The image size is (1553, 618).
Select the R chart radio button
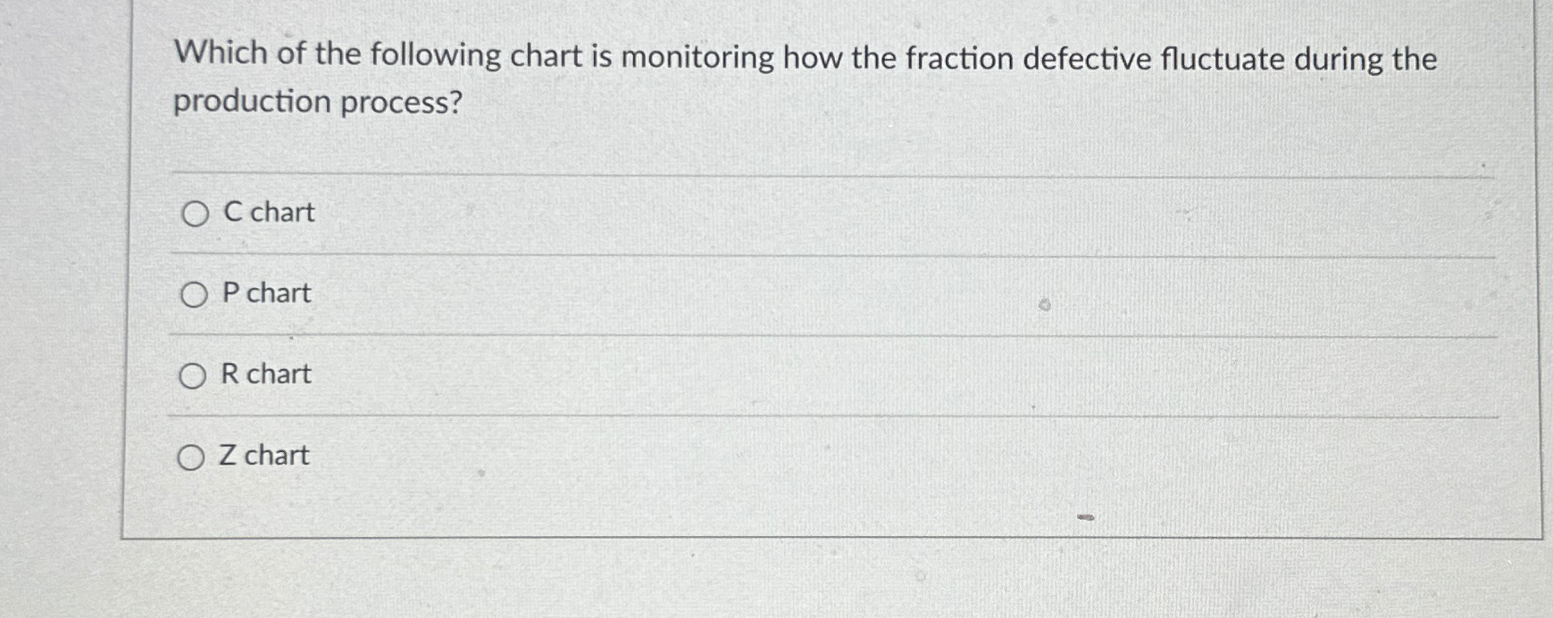click(x=193, y=376)
